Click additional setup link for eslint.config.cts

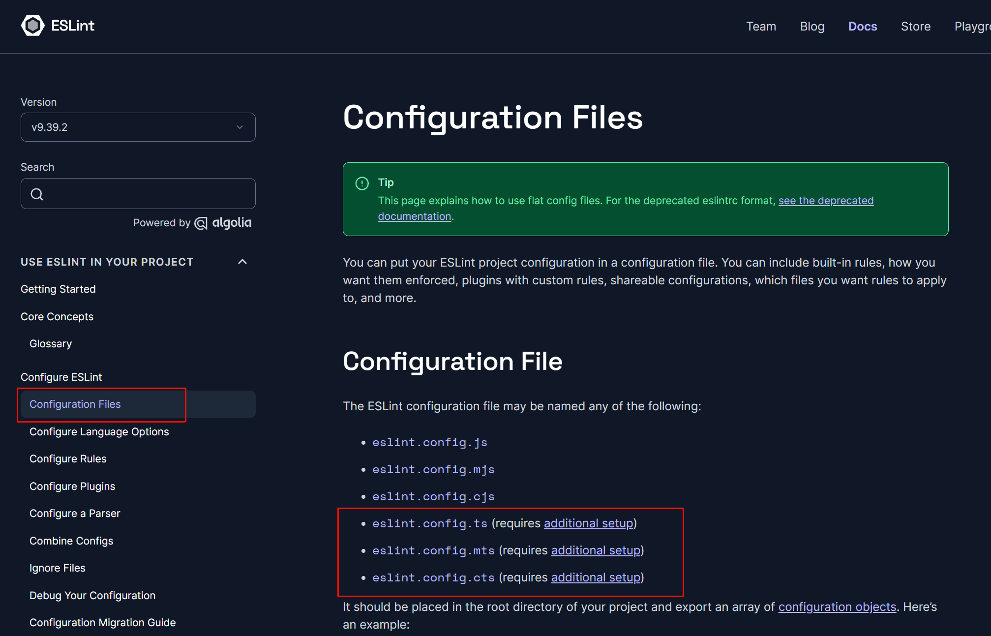point(596,577)
